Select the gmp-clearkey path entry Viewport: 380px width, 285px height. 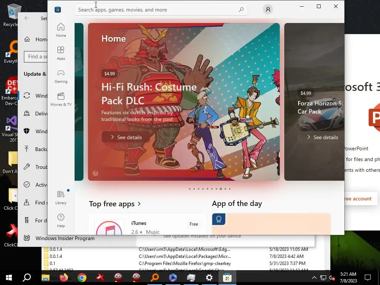click(185, 263)
